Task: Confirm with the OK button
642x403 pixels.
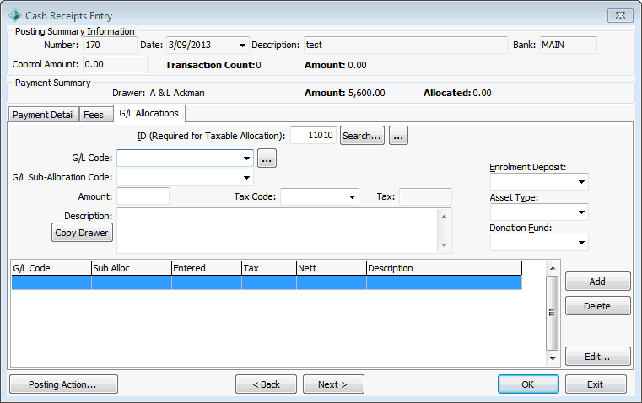Action: [528, 384]
